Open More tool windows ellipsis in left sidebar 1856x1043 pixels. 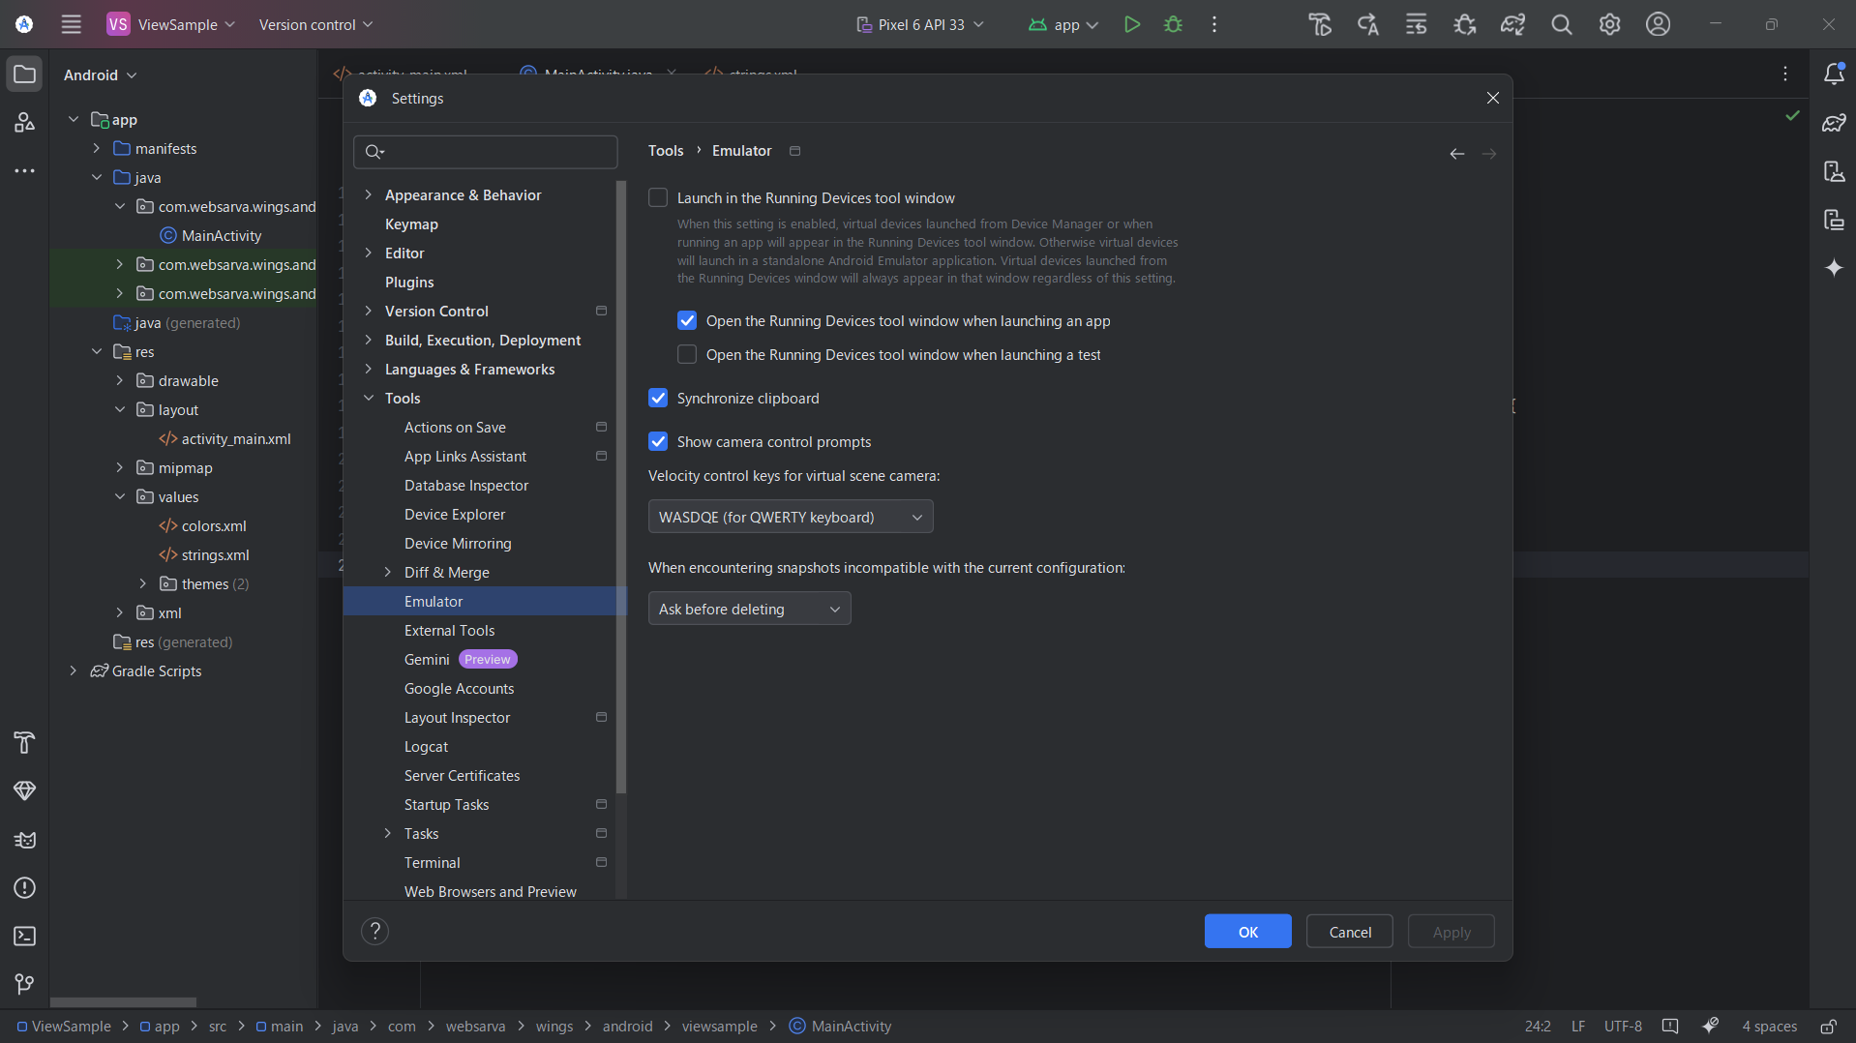[24, 171]
